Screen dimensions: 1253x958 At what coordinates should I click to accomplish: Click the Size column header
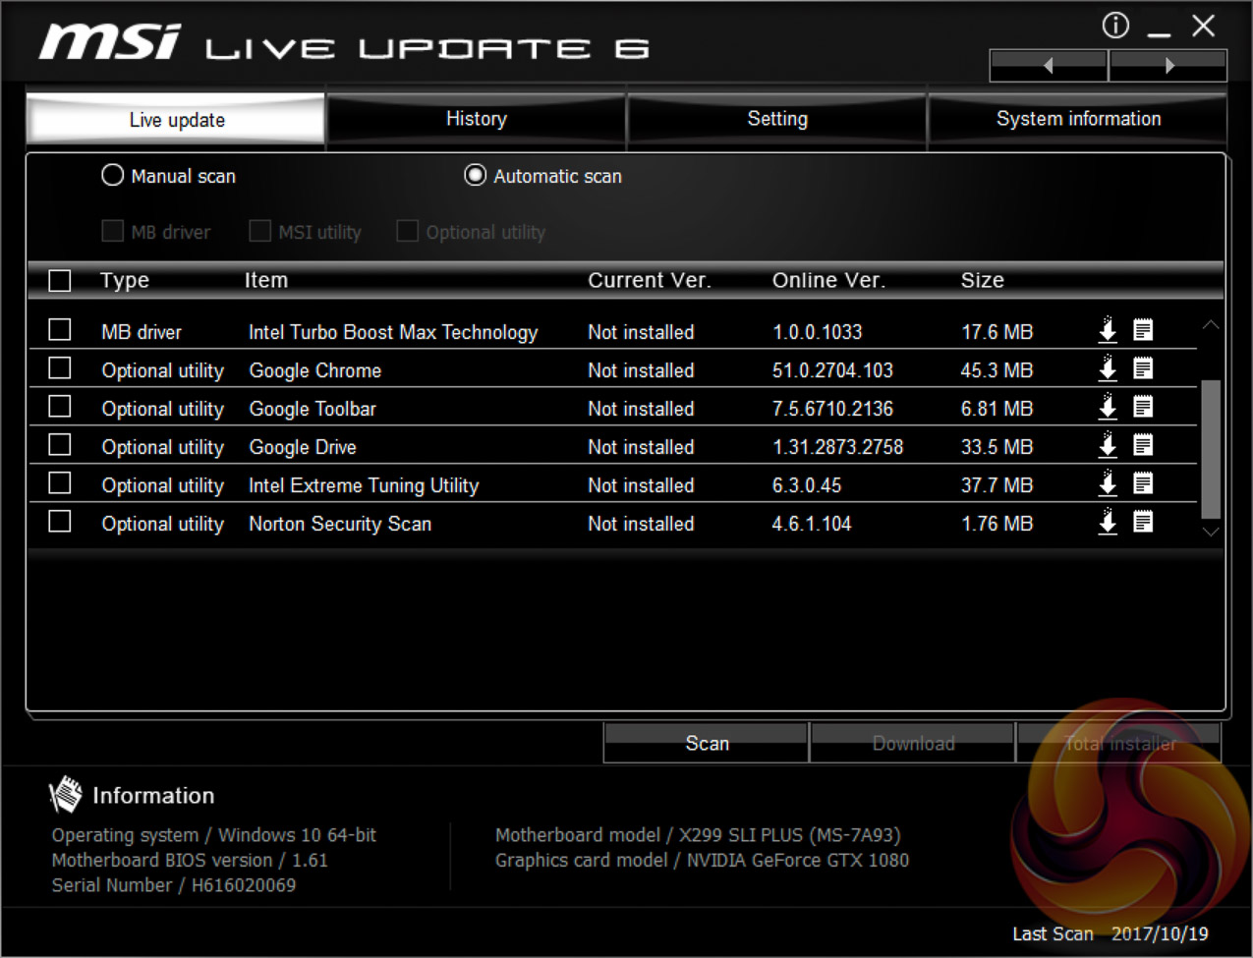tap(983, 280)
